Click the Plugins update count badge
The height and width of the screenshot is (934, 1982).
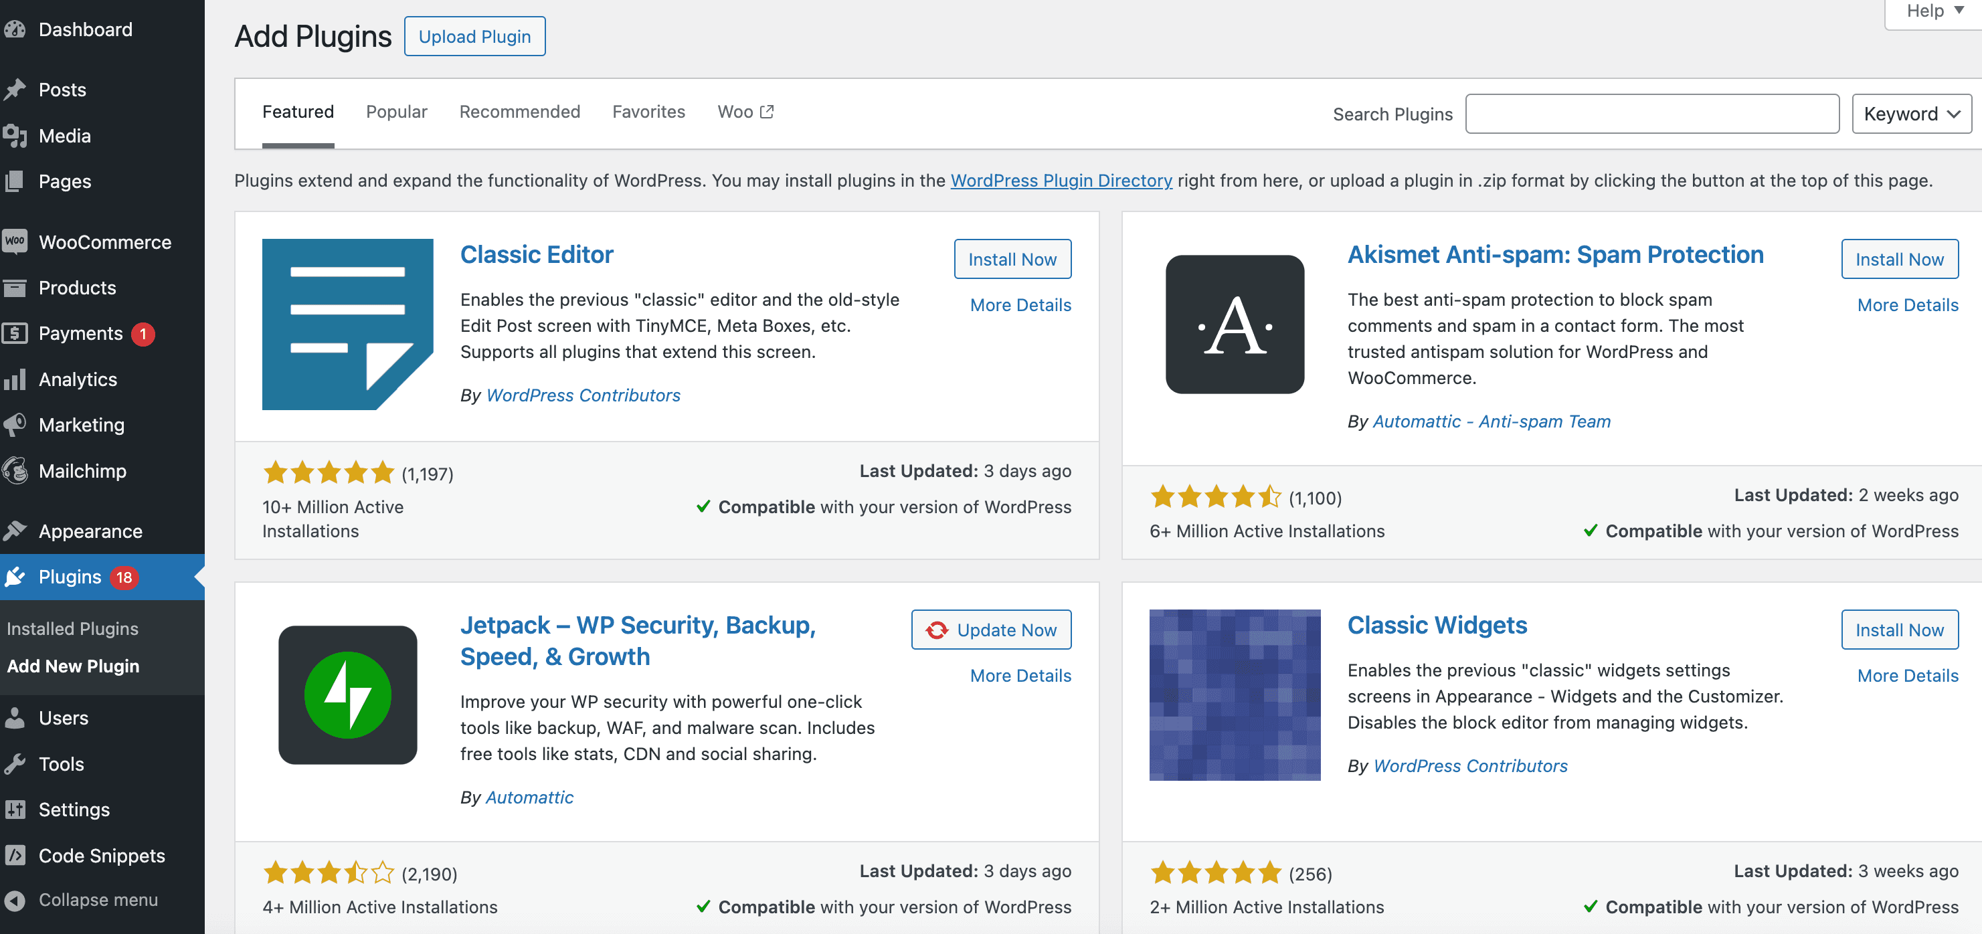tap(124, 577)
